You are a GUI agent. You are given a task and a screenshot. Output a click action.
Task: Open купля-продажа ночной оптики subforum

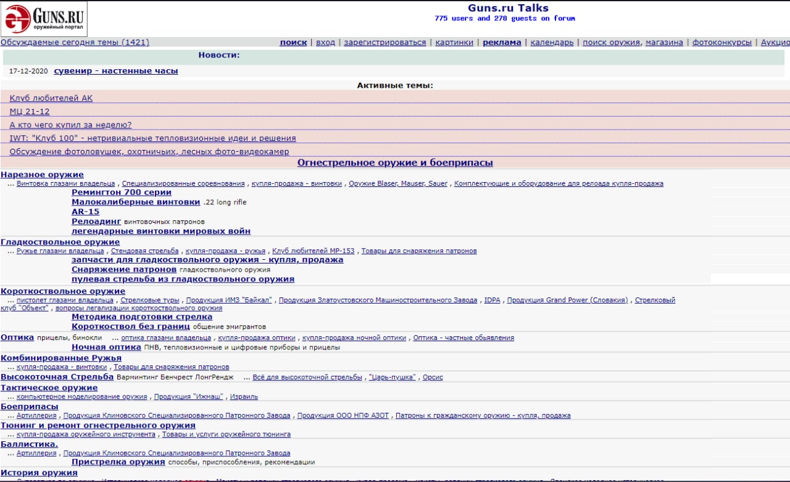354,338
